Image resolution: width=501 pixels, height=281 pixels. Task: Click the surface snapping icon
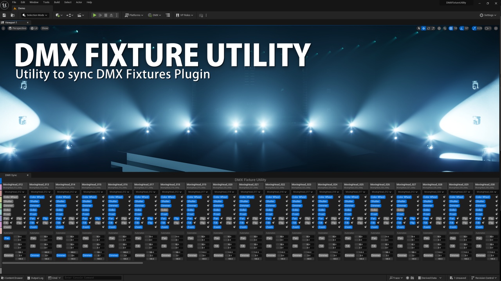445,28
